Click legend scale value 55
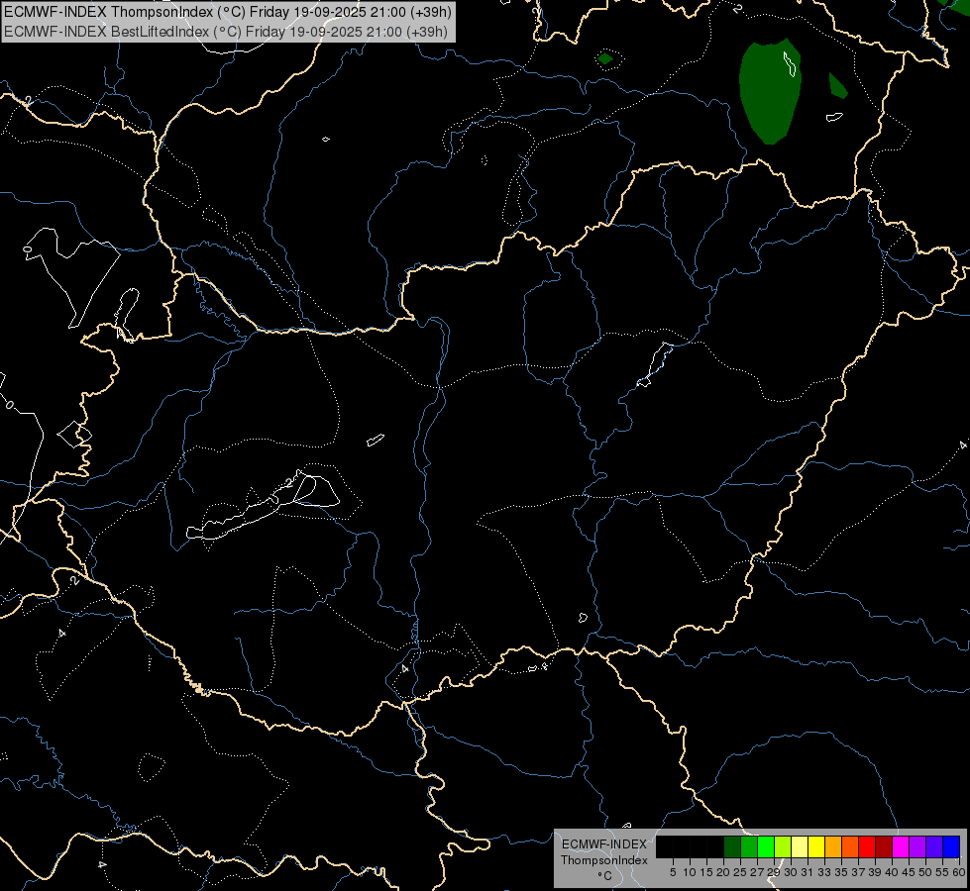Viewport: 970px width, 891px height. (x=941, y=872)
